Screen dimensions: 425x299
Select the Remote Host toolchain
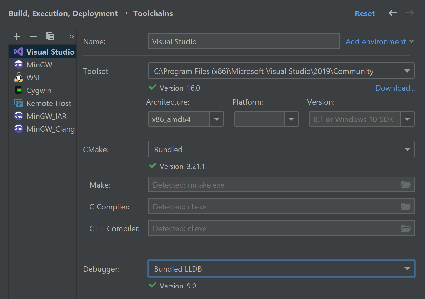click(42, 103)
